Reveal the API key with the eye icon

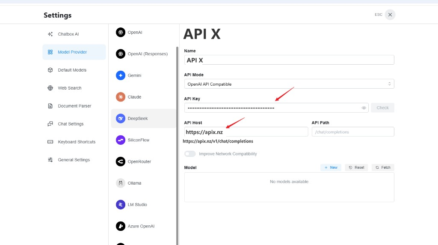click(x=364, y=108)
